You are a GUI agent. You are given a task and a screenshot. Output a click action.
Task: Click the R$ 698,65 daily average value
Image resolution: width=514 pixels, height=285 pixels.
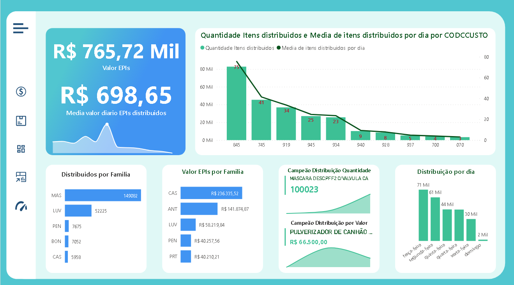click(116, 95)
